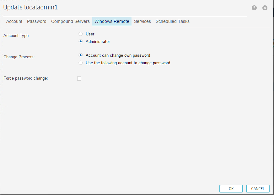Click the 'Force password change:' label text

(x=26, y=78)
